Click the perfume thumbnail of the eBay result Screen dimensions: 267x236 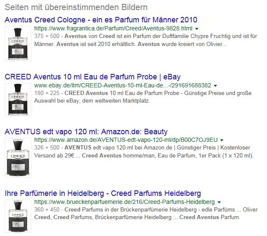(x=18, y=100)
